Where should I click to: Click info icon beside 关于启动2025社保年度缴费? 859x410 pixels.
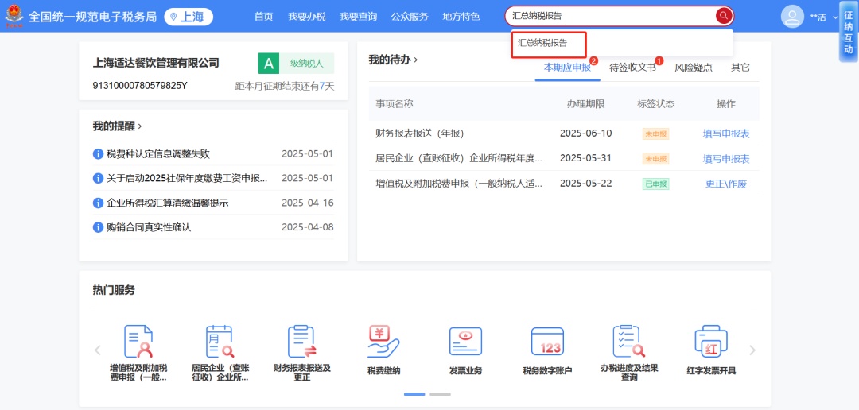tap(98, 178)
